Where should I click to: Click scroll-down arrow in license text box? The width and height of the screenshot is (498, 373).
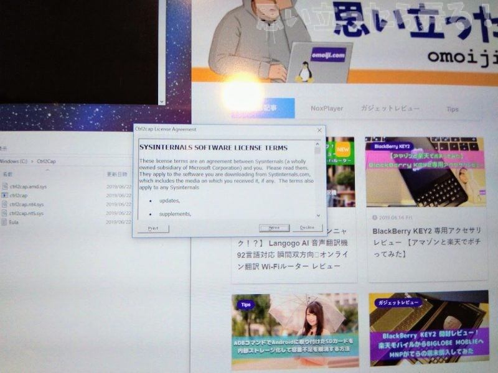tap(318, 216)
